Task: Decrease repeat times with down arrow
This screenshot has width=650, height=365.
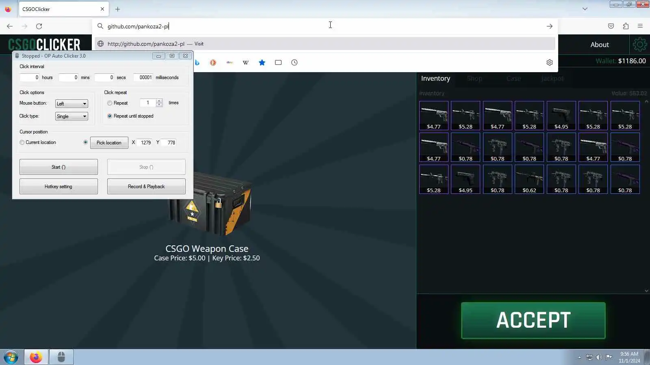Action: [159, 105]
